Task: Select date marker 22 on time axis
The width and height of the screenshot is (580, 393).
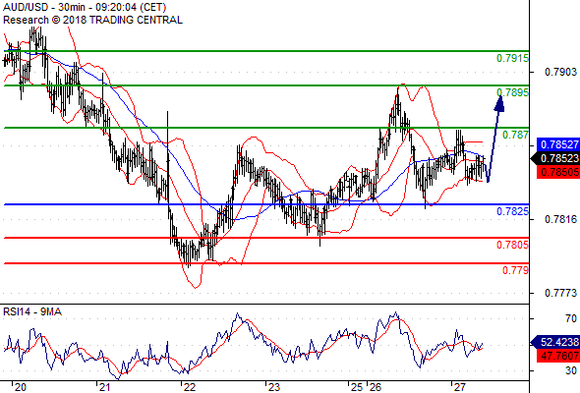Action: (190, 387)
